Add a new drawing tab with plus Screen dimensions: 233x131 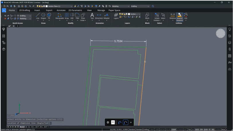tap(17, 26)
